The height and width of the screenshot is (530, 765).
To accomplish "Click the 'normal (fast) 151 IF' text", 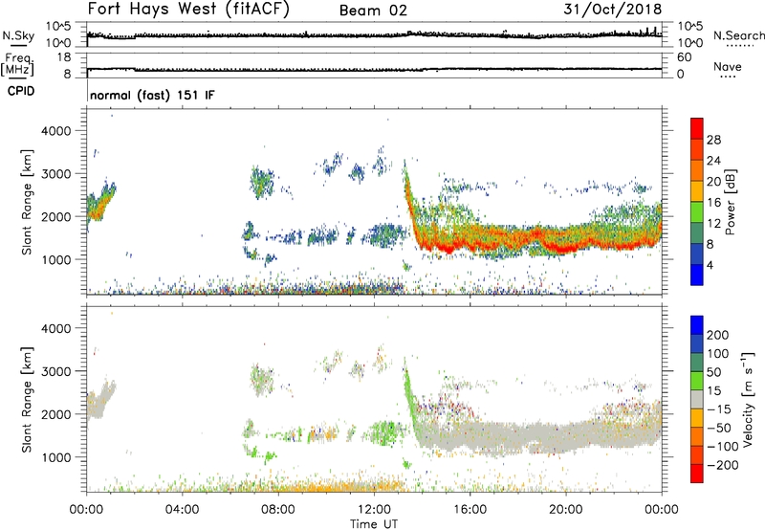I will tap(152, 95).
